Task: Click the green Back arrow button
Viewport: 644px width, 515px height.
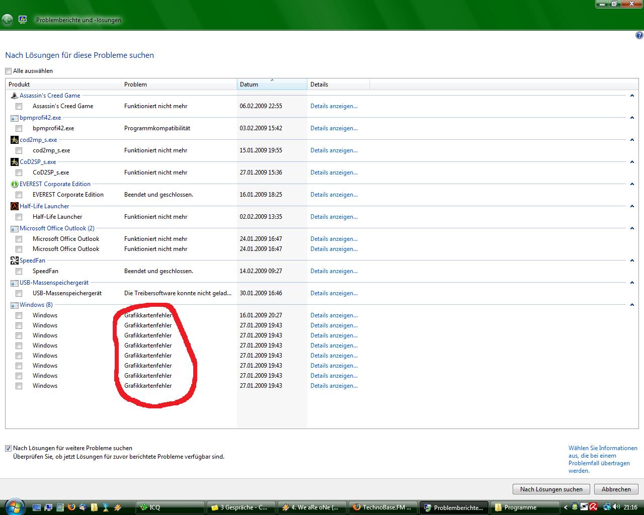Action: pyautogui.click(x=8, y=20)
